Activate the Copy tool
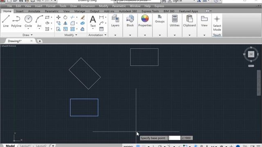 click(58, 23)
